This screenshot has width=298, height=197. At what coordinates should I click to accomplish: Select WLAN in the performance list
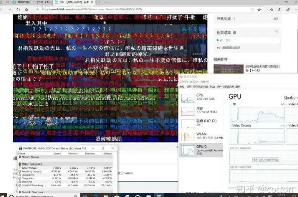click(202, 136)
